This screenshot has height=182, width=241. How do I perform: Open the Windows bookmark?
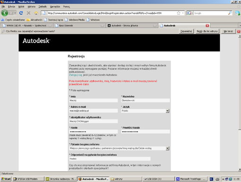[x=93, y=20]
